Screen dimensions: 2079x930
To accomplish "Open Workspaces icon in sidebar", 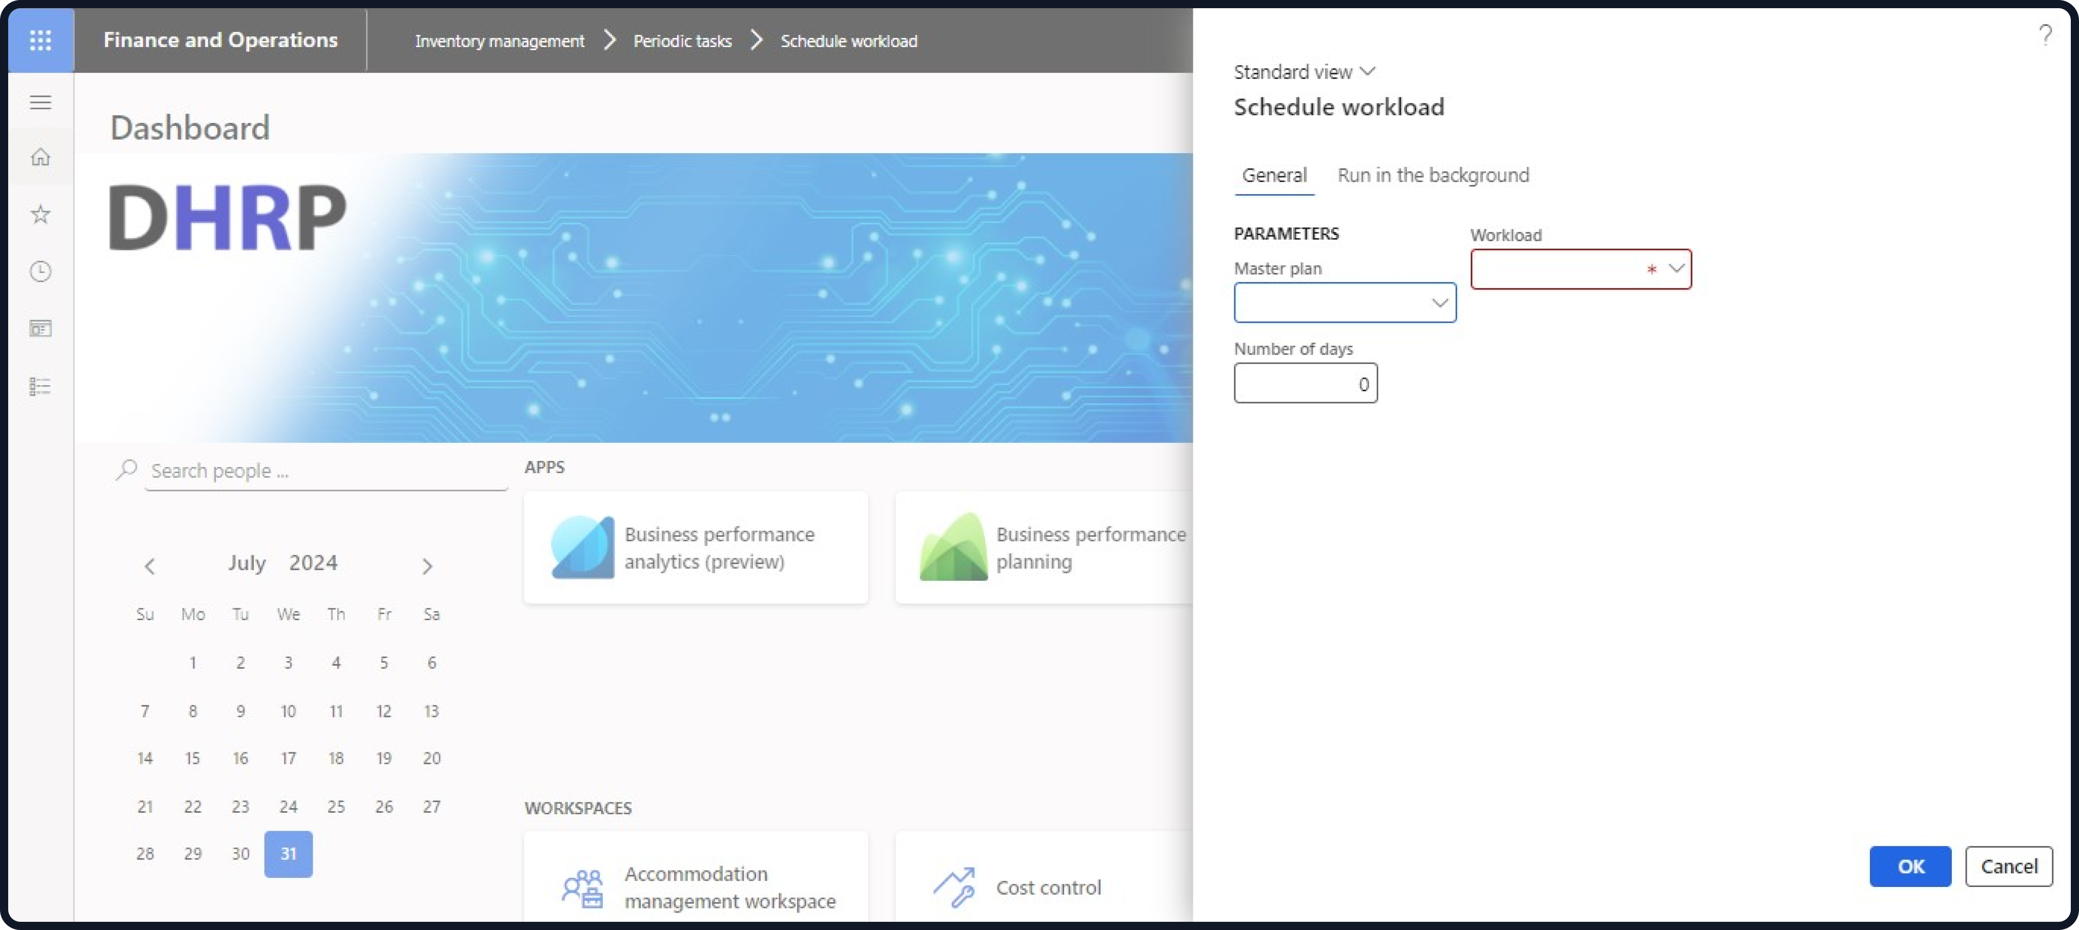I will click(40, 328).
